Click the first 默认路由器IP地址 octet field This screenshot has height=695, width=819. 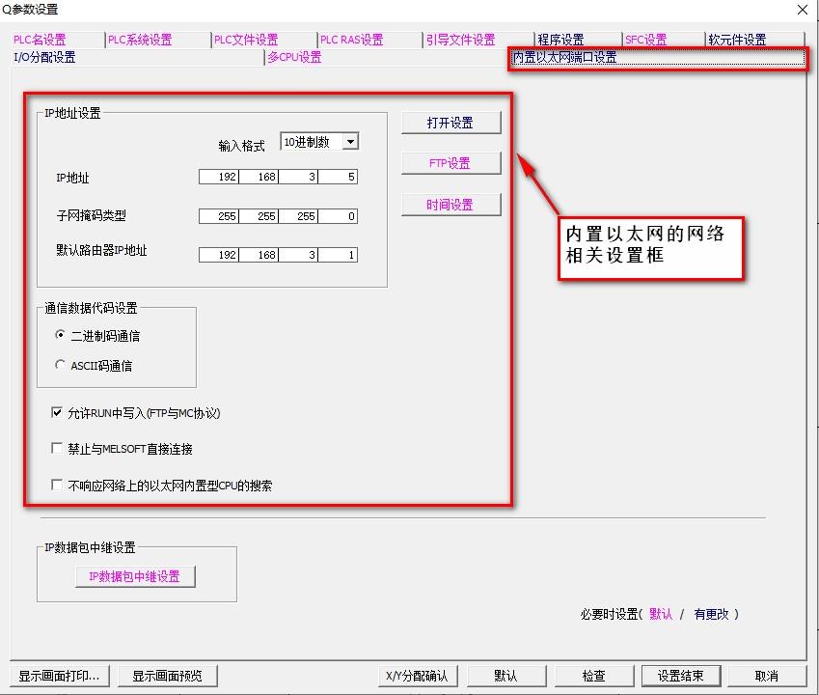(x=219, y=255)
